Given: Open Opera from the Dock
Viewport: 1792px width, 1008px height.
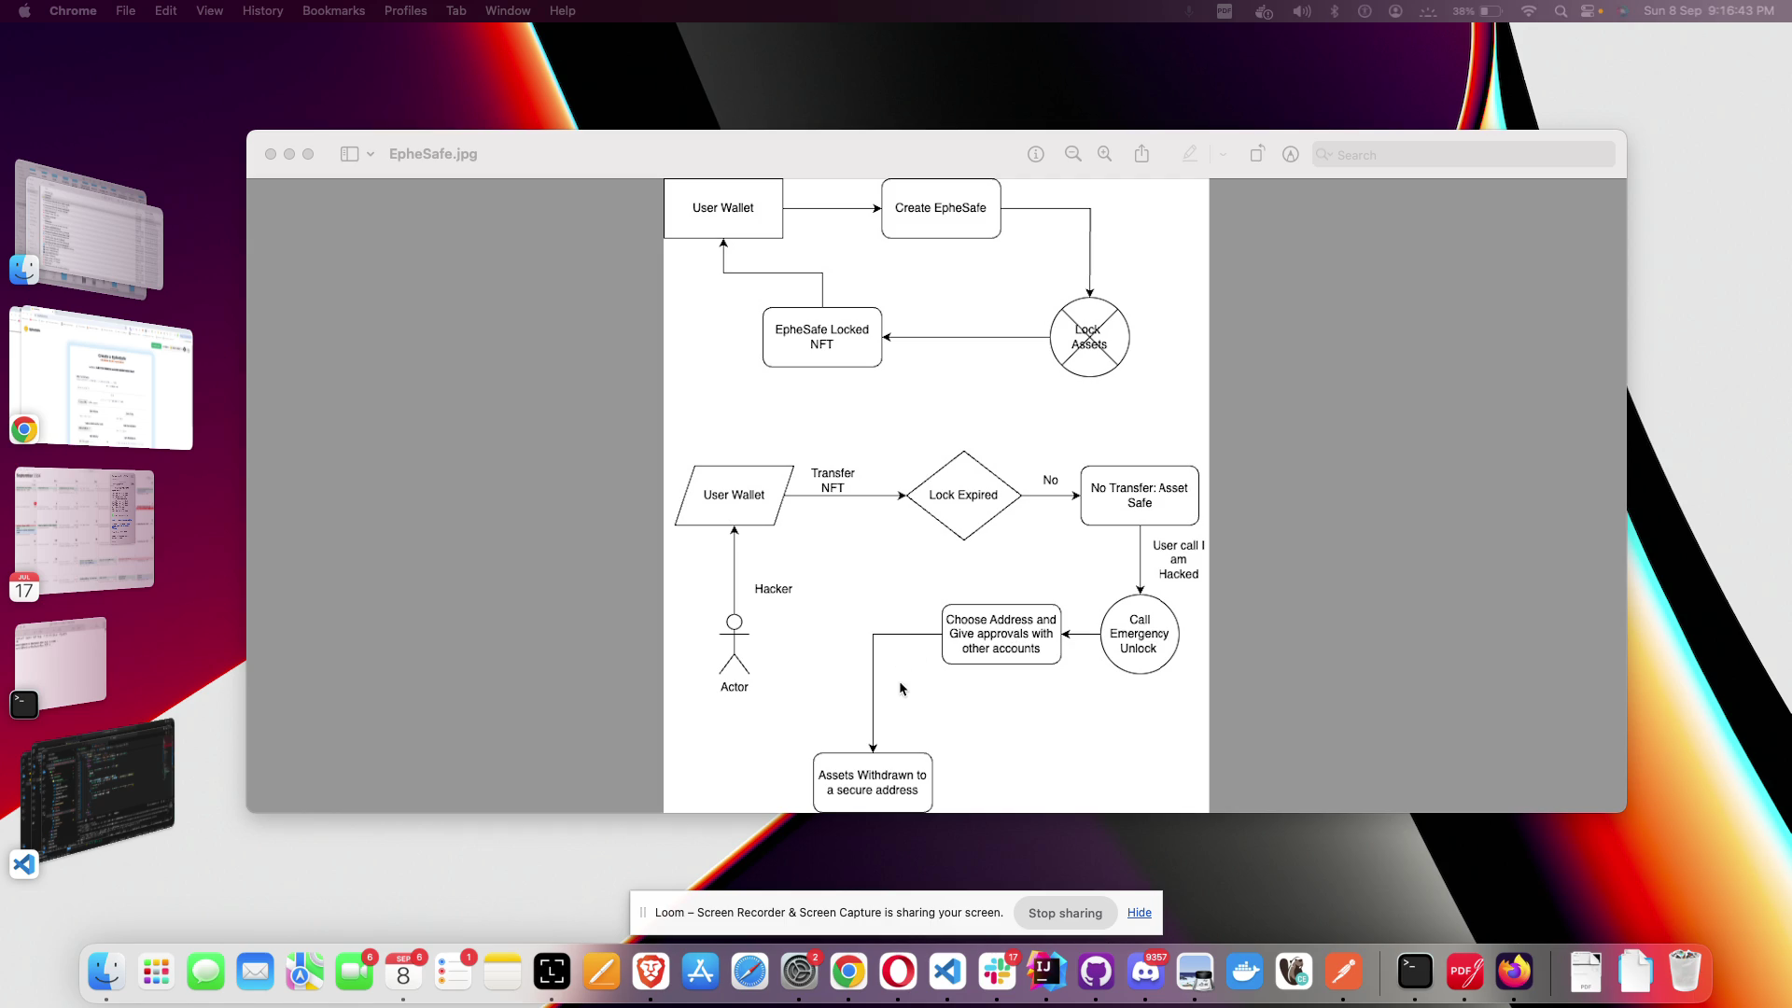Looking at the screenshot, I should [x=898, y=972].
